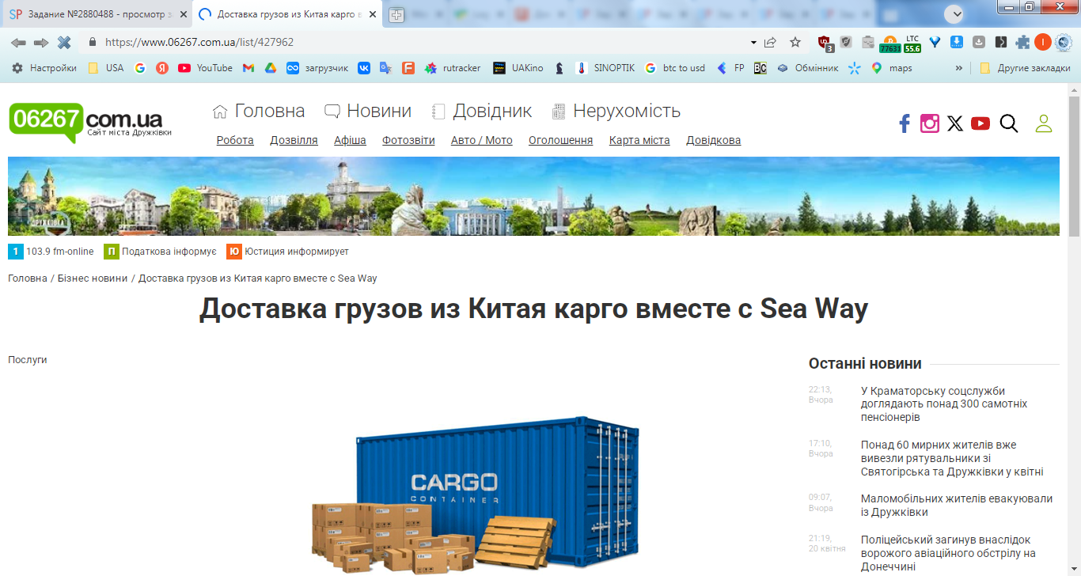Stop page loading with the X button
Screen dimensions: 1081x576
coord(64,42)
